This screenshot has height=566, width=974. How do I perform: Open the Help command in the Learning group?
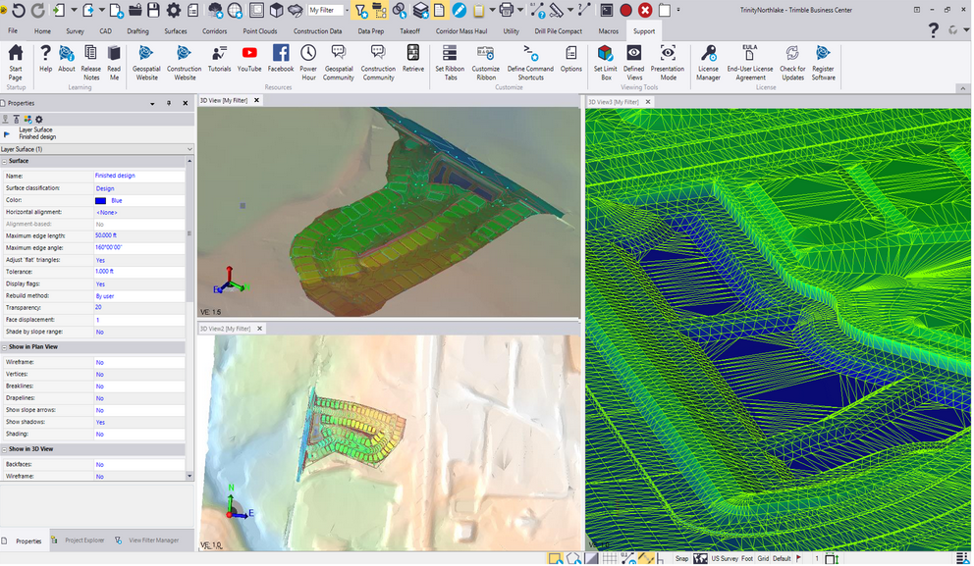coord(45,59)
